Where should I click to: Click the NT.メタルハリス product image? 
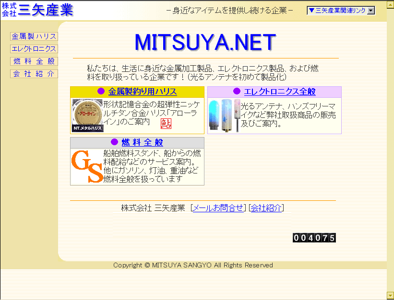tap(87, 116)
